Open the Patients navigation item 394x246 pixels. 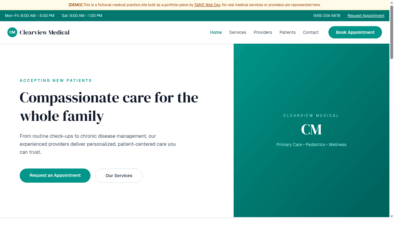pyautogui.click(x=287, y=32)
